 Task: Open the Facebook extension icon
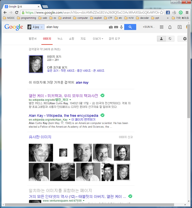click(x=168, y=12)
